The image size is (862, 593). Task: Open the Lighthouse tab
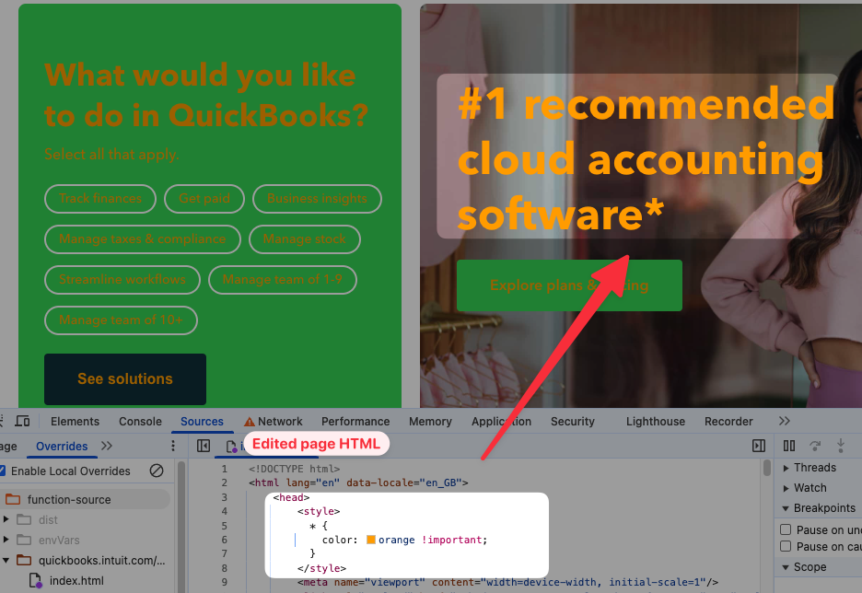point(656,422)
